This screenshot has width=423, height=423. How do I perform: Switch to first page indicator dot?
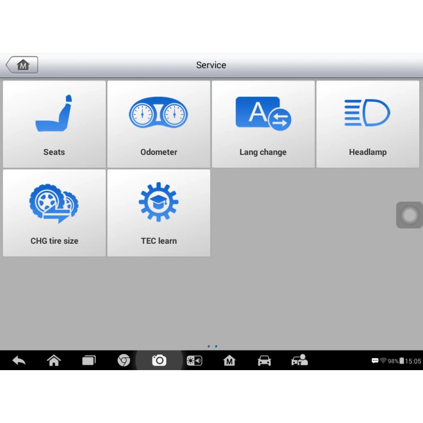click(209, 346)
